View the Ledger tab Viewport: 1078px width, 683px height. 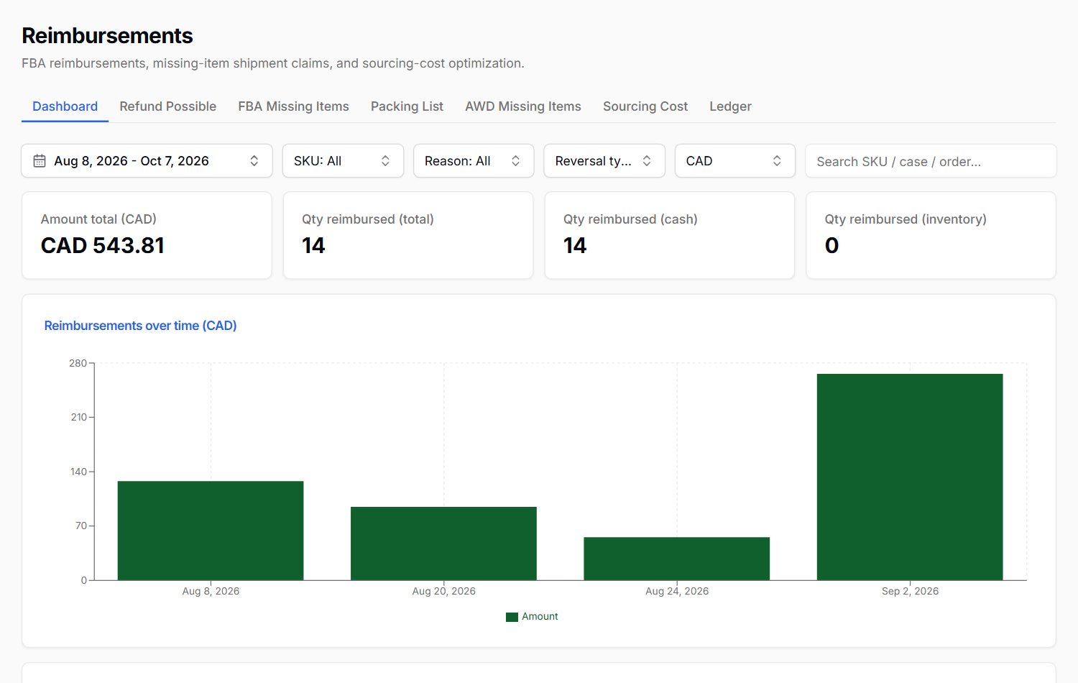pyautogui.click(x=730, y=106)
